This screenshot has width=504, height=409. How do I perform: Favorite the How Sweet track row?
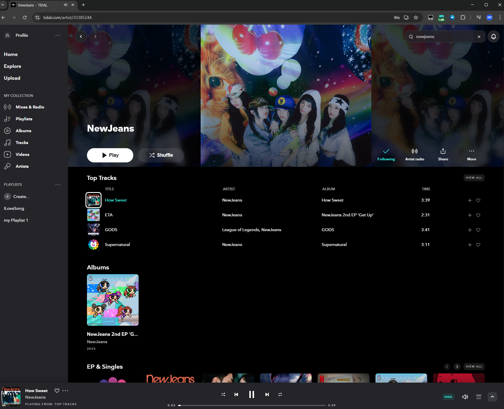coord(478,200)
